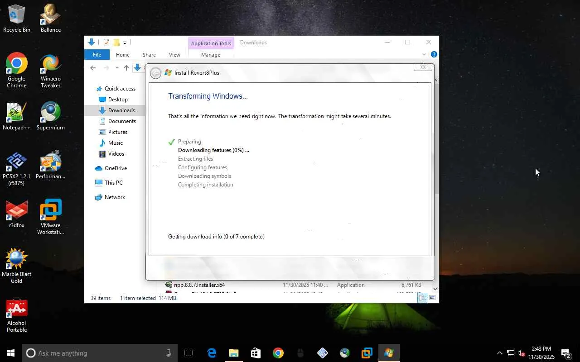Switch Explorer to the large icons view
This screenshot has height=362, width=580.
[x=432, y=298]
